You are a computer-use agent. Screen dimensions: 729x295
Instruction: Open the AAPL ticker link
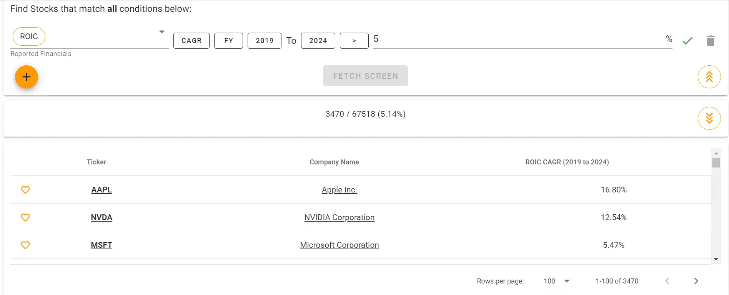(102, 190)
